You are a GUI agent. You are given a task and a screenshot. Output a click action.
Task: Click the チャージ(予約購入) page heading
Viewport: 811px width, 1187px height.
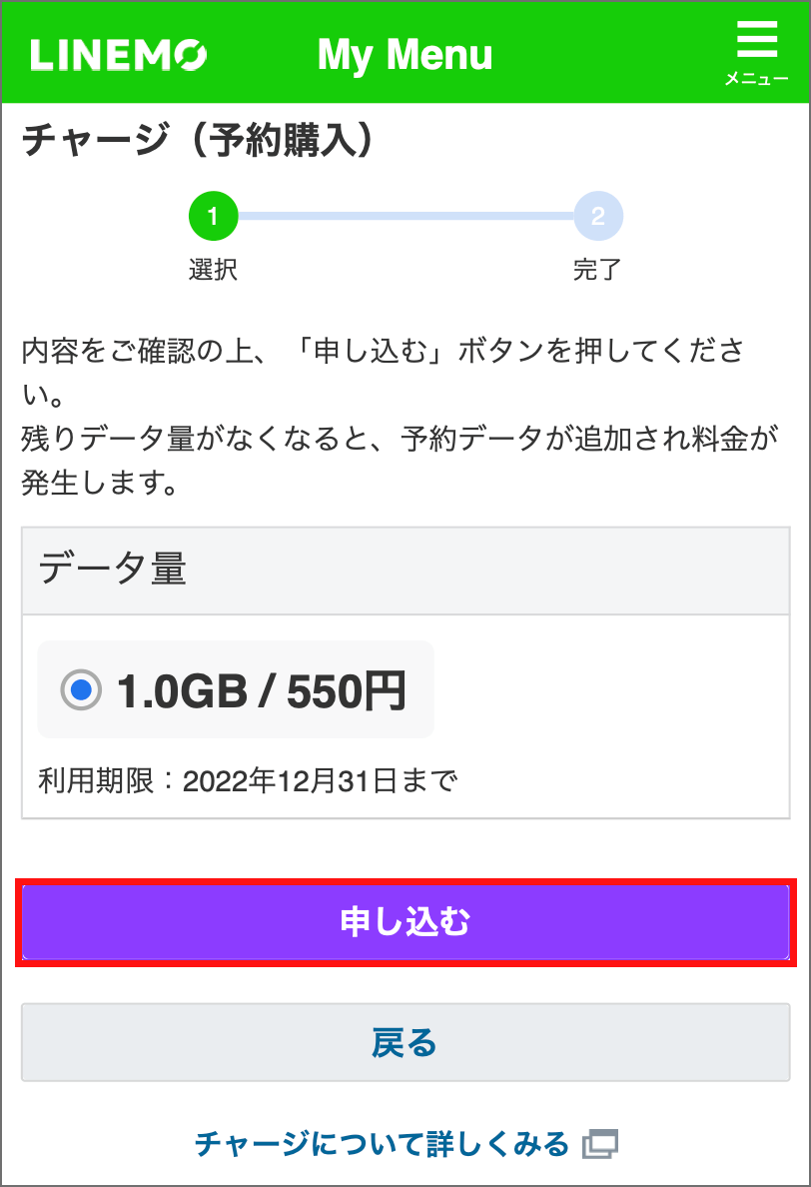198,139
